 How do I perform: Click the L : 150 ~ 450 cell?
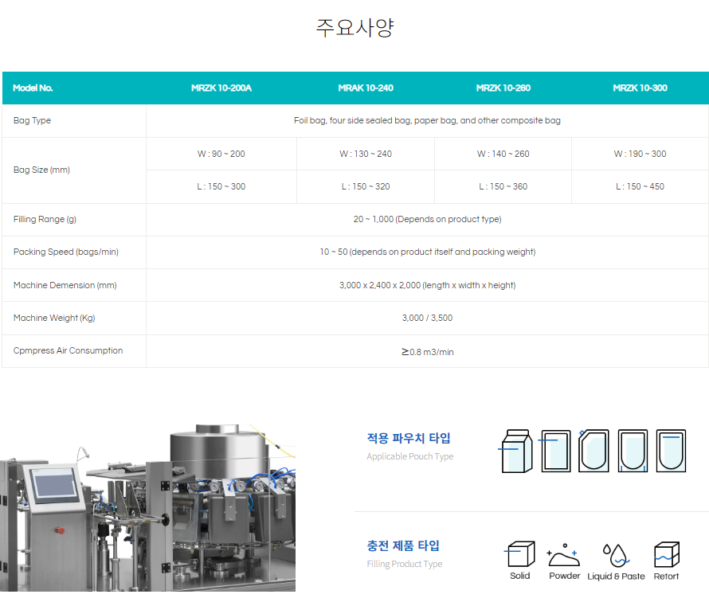[x=640, y=186]
